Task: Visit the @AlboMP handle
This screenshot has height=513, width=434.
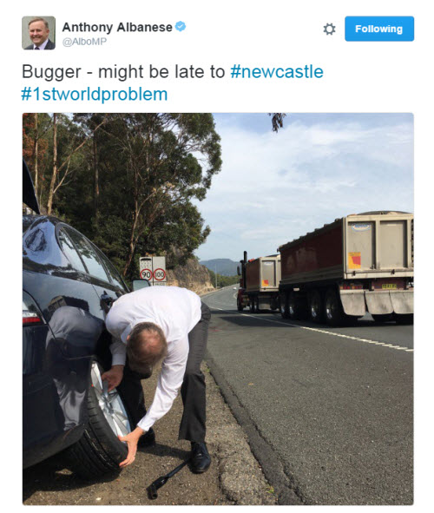Action: click(x=84, y=42)
